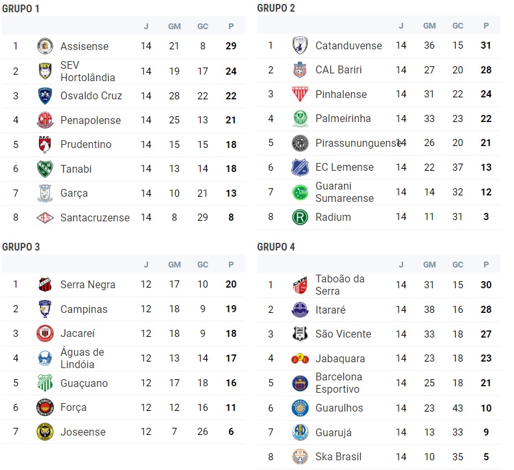
Task: Click the Osvaldo Cruz blue shield icon
Action: pyautogui.click(x=45, y=95)
